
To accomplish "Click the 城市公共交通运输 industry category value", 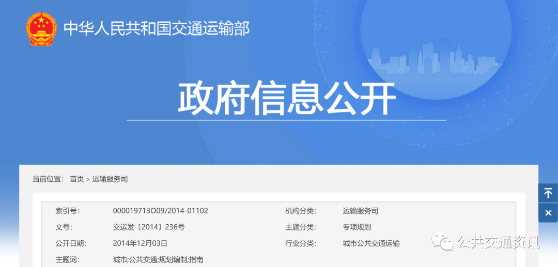I will click(x=371, y=244).
